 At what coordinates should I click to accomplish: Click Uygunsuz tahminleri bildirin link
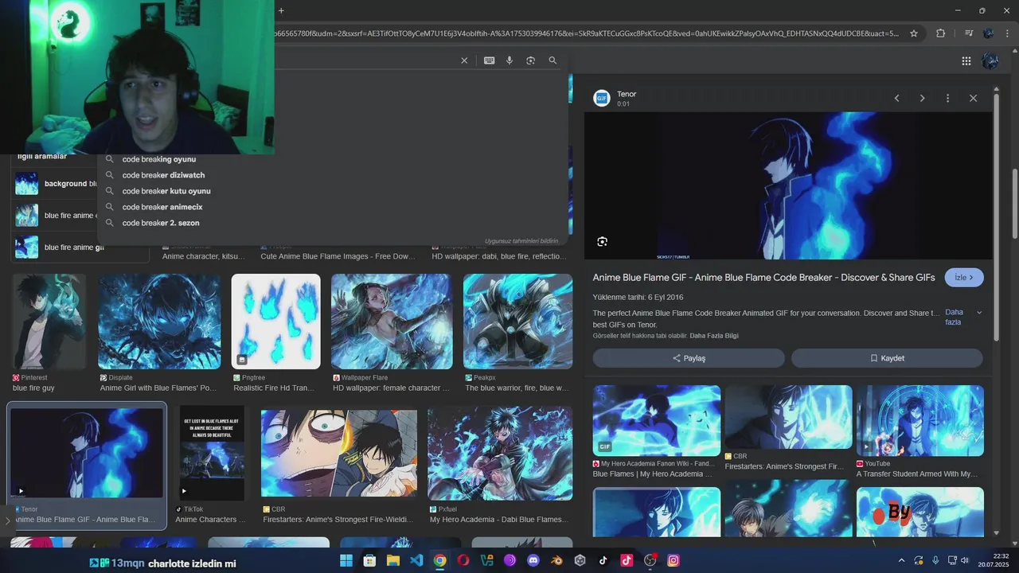tap(521, 241)
